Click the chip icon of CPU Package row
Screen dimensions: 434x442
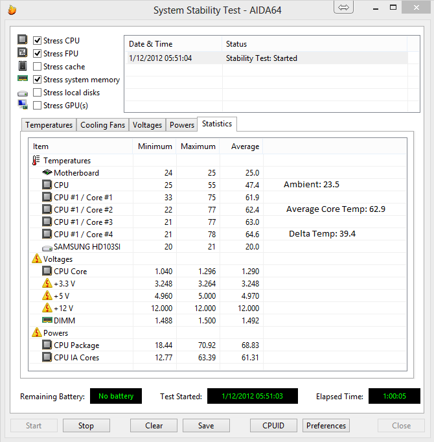[47, 345]
